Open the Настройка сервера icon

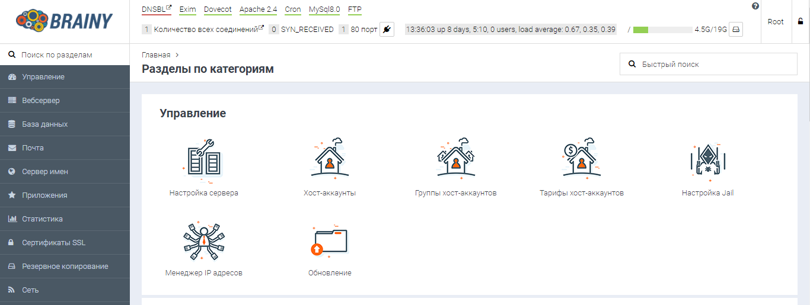(203, 159)
